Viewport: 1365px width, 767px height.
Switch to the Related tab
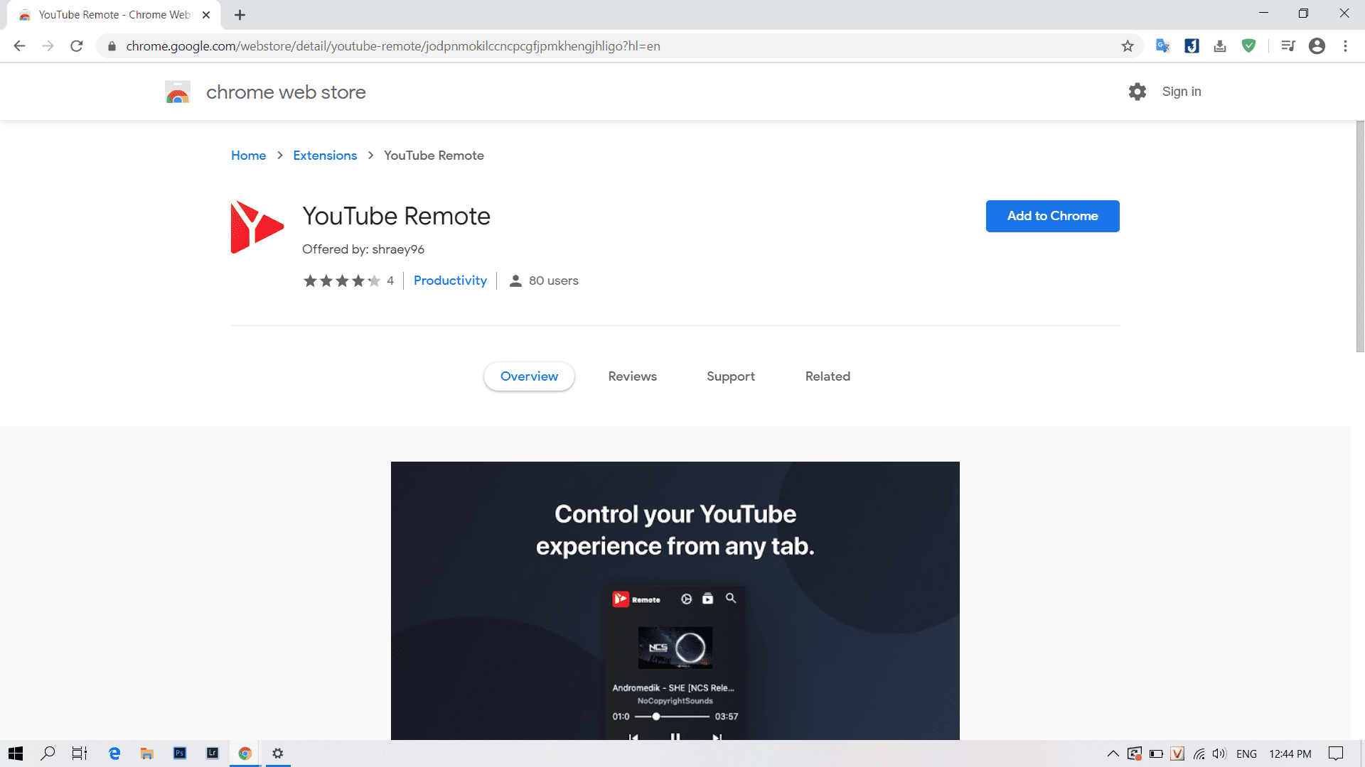point(828,376)
